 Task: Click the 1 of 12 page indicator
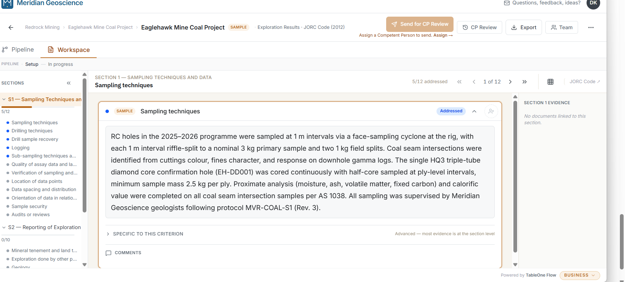point(492,82)
